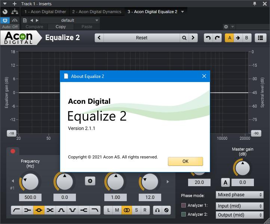Click the 1.00 value field
The width and height of the screenshot is (270, 224).
pos(116,197)
